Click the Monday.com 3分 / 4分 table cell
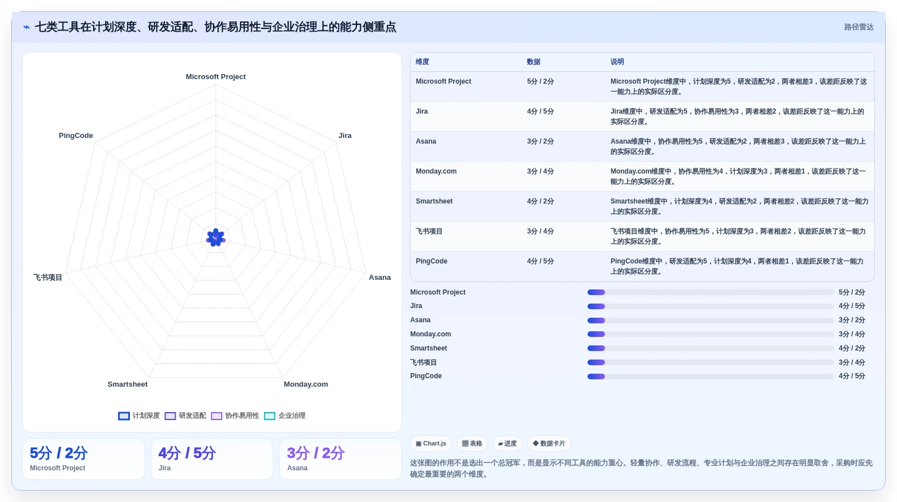Image resolution: width=897 pixels, height=502 pixels. (x=541, y=171)
